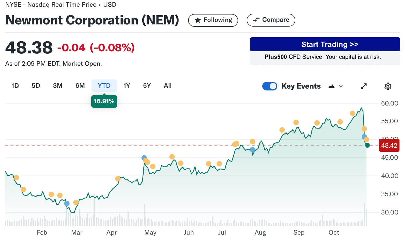Open chart settings gear icon
This screenshot has height=244, width=404.
388,86
